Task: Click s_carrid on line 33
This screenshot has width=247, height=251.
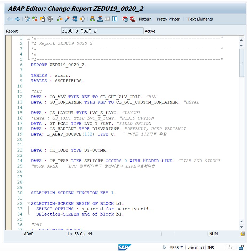Action: [92, 209]
